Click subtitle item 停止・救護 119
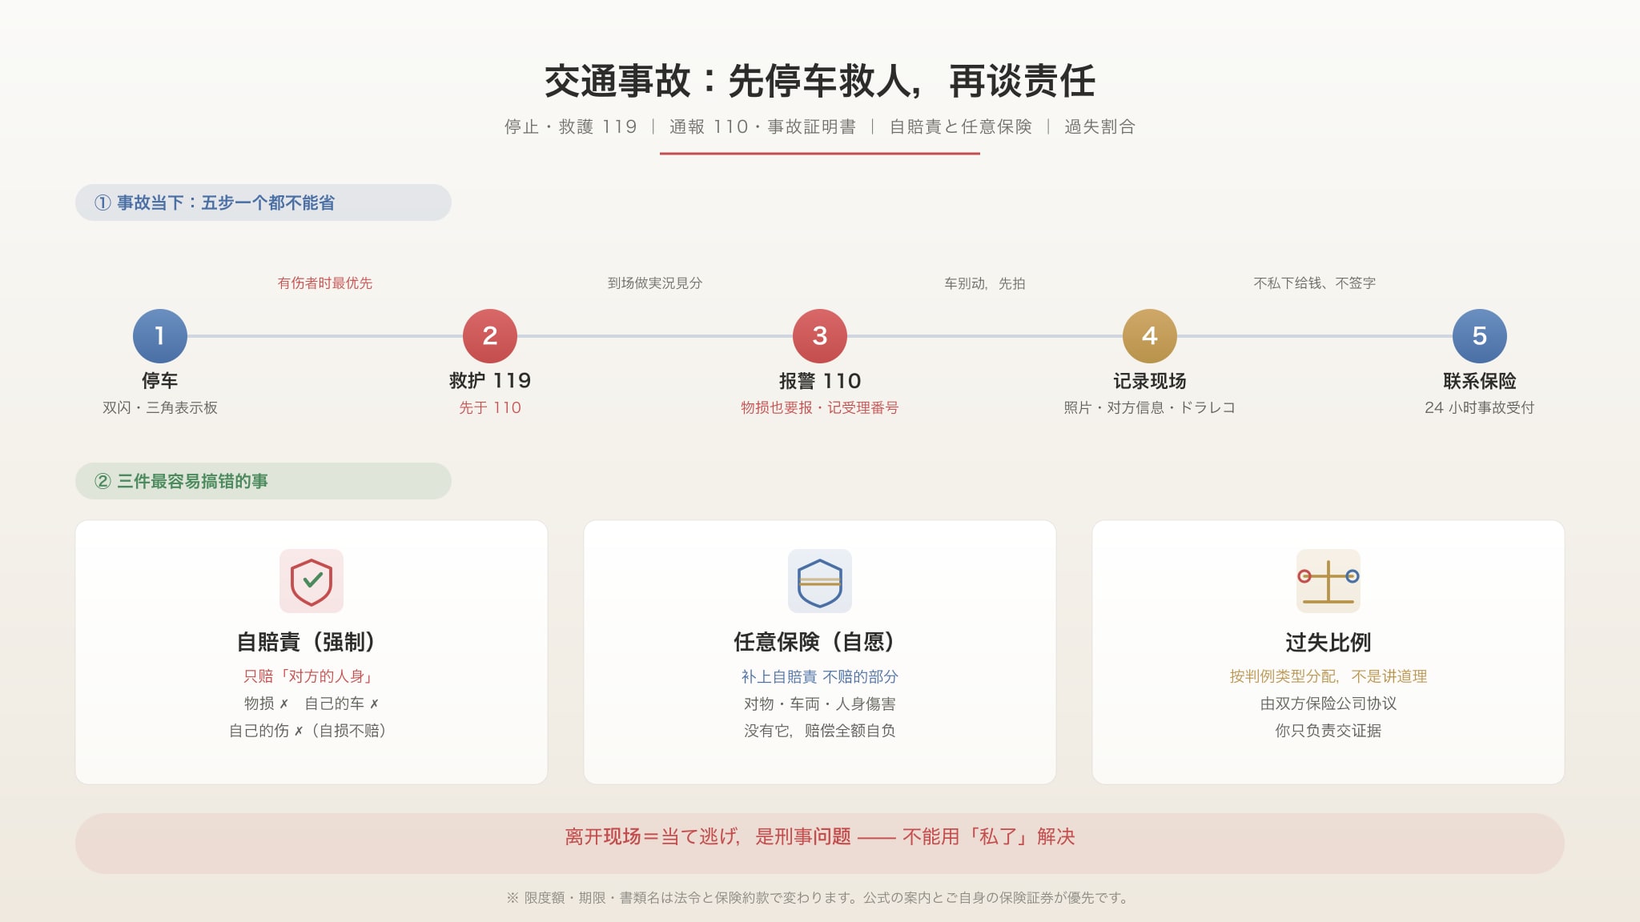The height and width of the screenshot is (922, 1640). pyautogui.click(x=570, y=126)
